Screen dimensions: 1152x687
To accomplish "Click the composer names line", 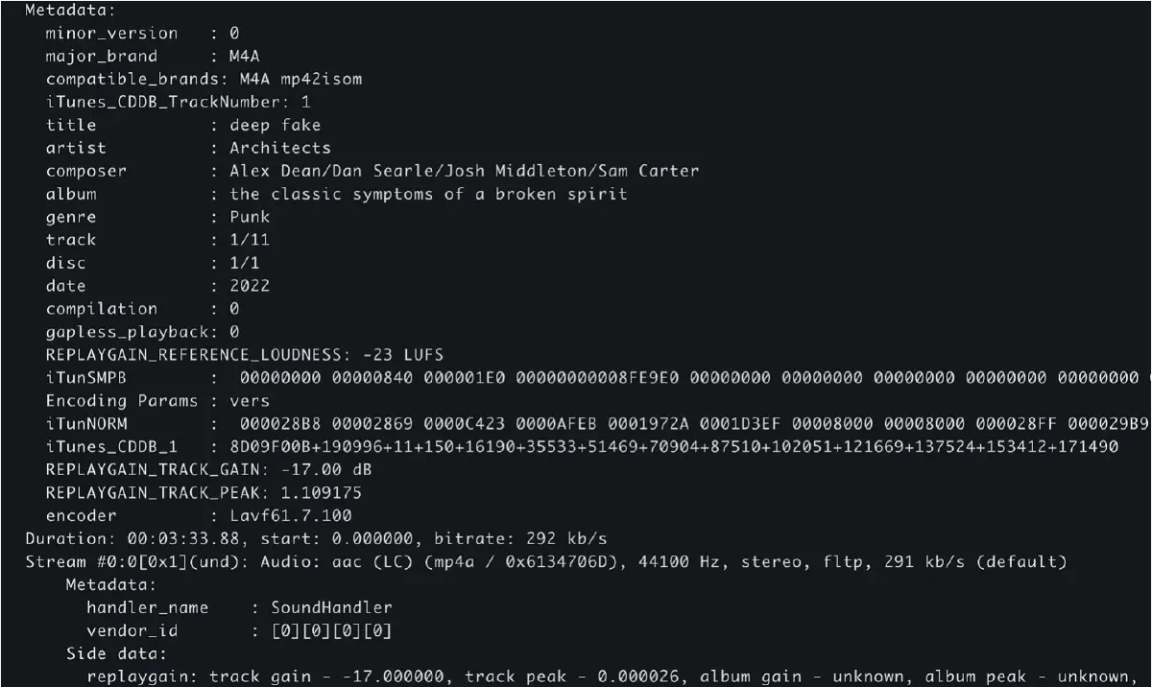I will [x=464, y=171].
